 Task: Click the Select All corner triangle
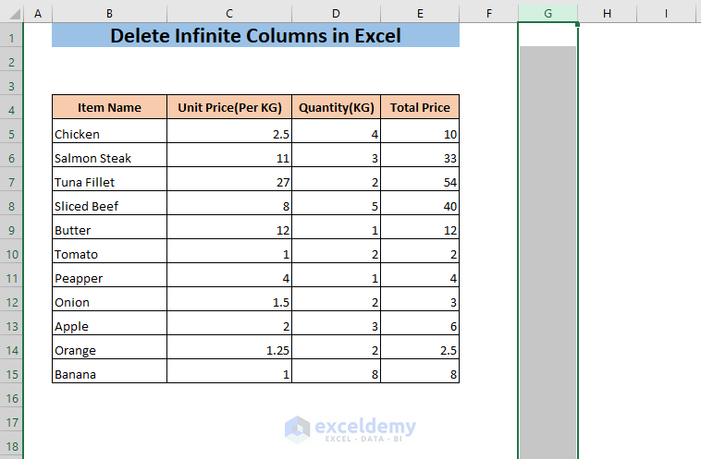(14, 14)
